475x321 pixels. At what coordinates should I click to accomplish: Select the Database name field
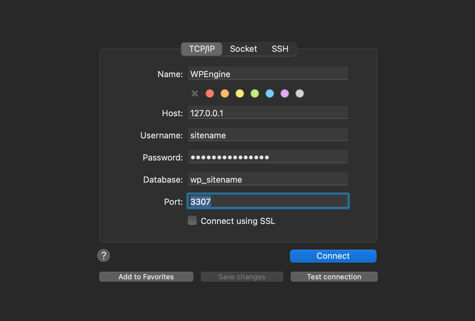[x=267, y=179]
